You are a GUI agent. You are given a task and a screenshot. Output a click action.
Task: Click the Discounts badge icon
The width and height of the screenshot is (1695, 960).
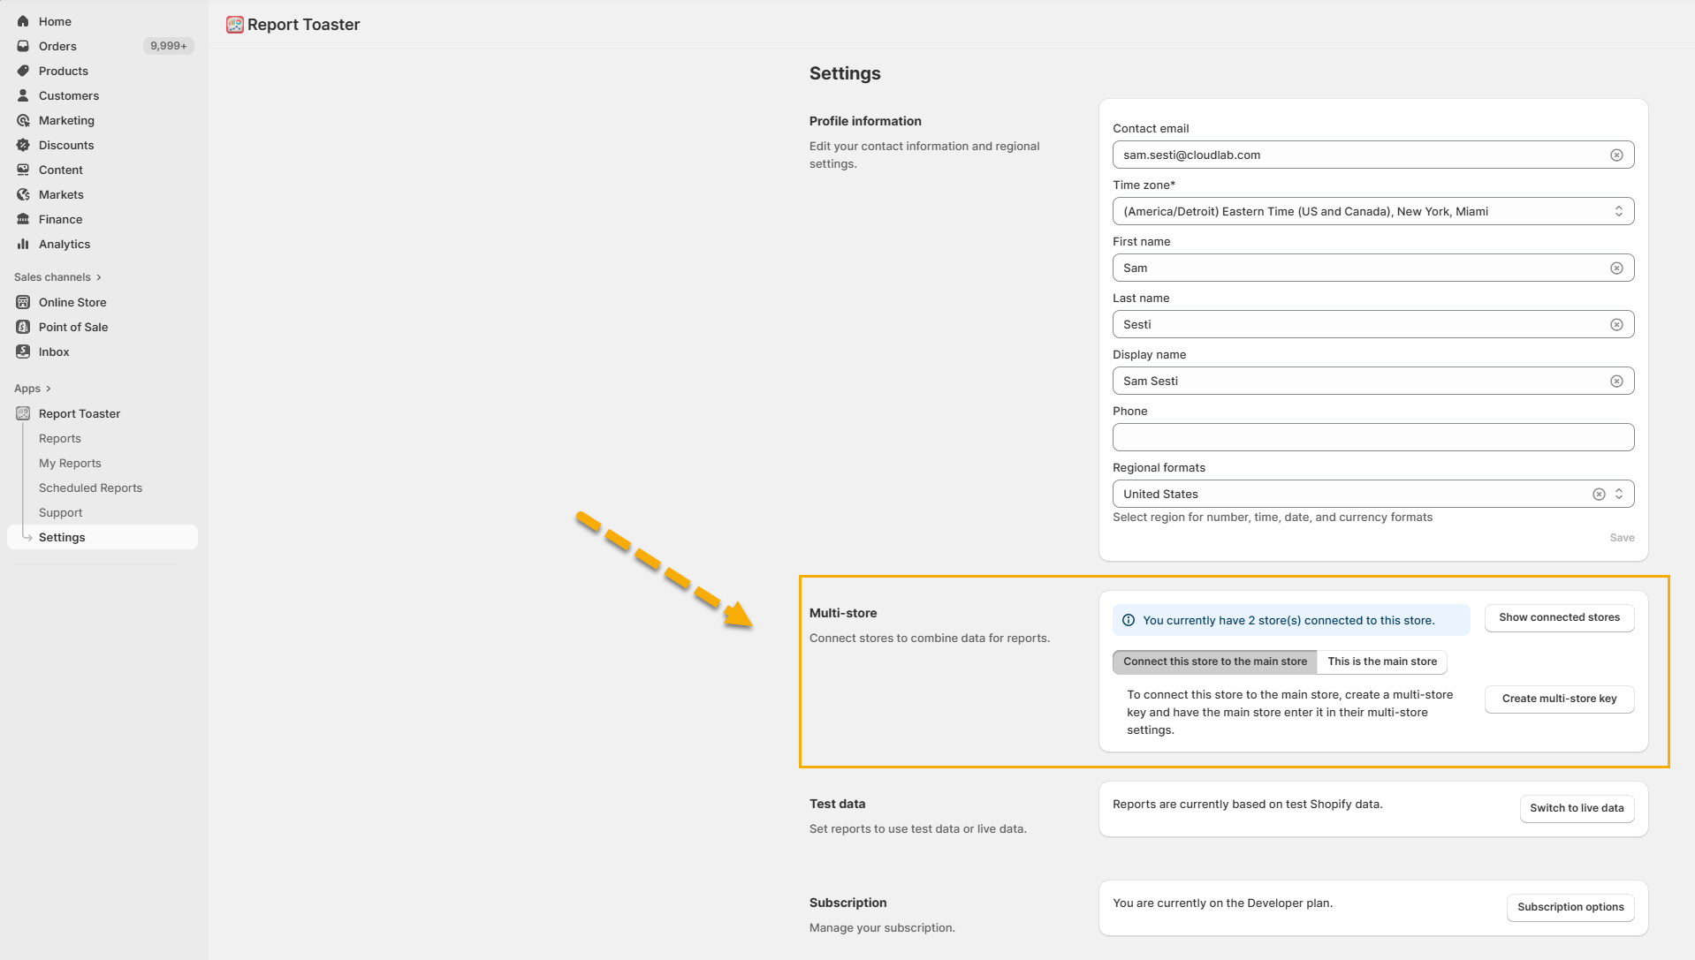(x=23, y=145)
